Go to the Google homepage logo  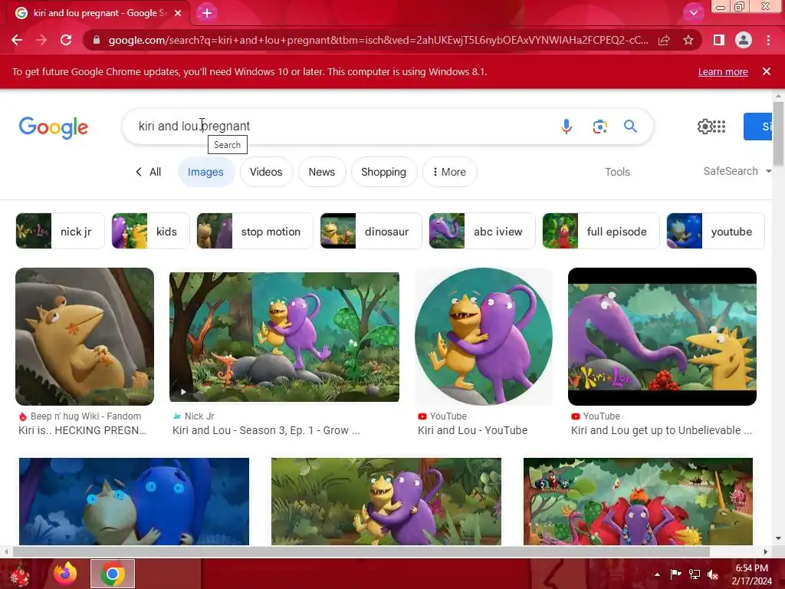(53, 127)
